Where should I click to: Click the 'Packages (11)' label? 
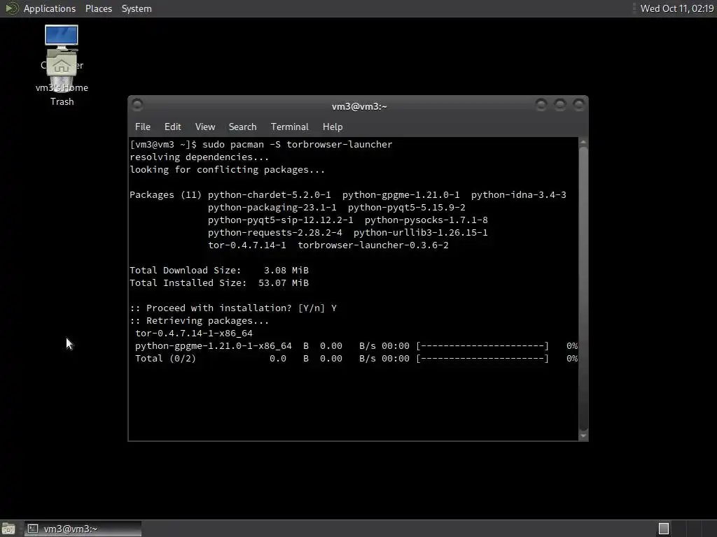[x=165, y=195]
